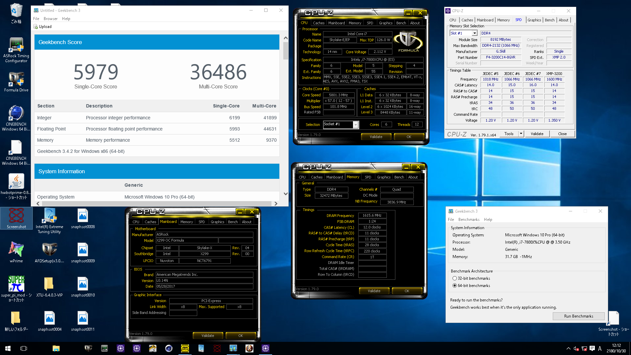Switch to Graphics tab in CPU-Z Memory window
Screen dimensions: 631x355
pyautogui.click(x=384, y=177)
